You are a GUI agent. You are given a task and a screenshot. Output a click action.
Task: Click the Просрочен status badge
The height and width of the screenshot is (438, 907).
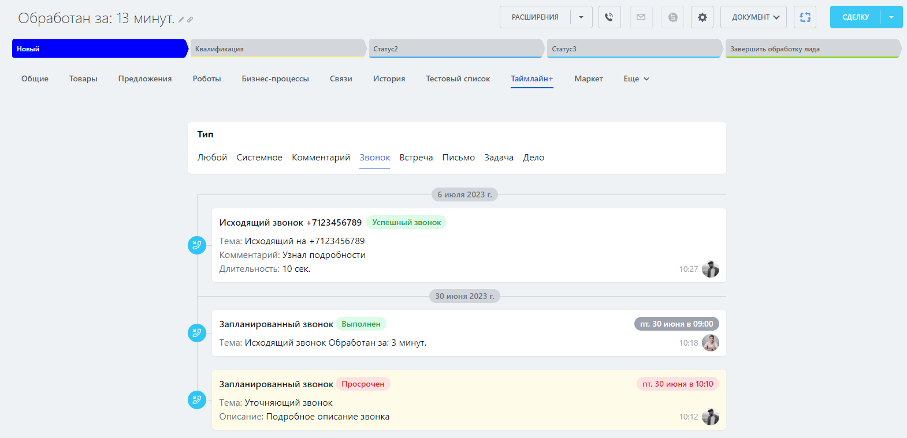(363, 384)
